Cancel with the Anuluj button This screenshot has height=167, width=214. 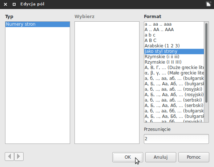point(161,157)
